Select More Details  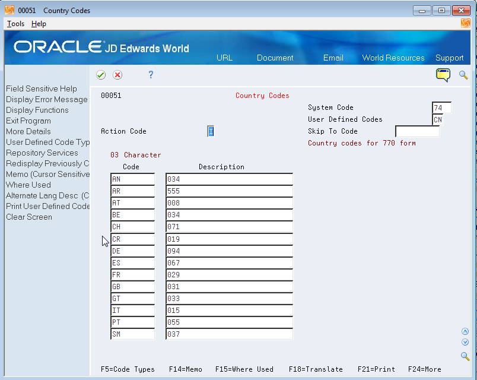(28, 132)
